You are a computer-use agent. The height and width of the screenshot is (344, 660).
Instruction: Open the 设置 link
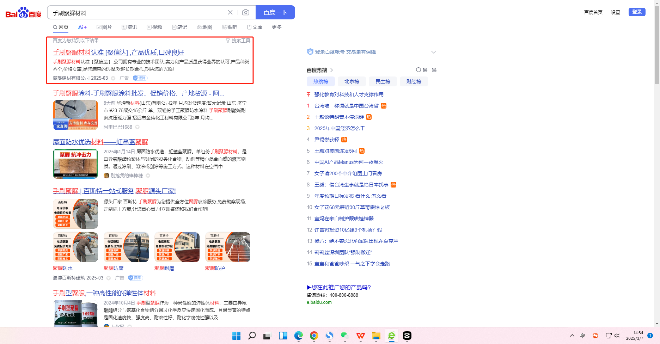[x=616, y=12]
